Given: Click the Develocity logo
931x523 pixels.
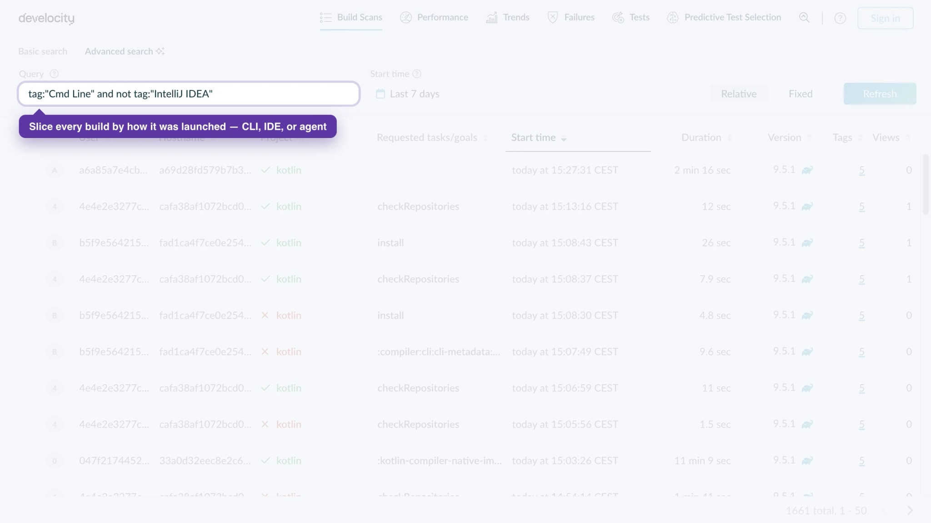Looking at the screenshot, I should point(46,18).
